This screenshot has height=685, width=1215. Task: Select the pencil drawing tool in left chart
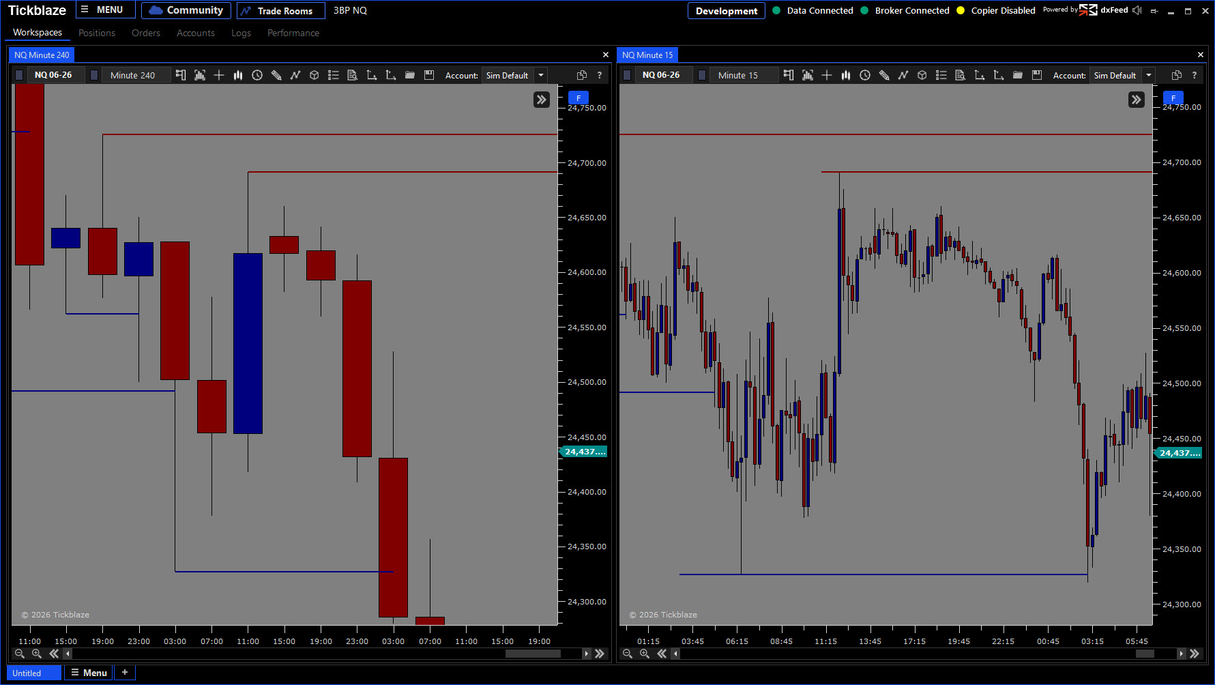tap(276, 75)
